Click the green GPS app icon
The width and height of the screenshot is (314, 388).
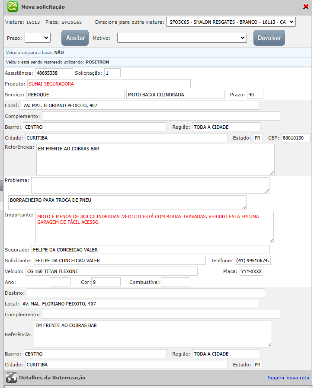click(13, 7)
